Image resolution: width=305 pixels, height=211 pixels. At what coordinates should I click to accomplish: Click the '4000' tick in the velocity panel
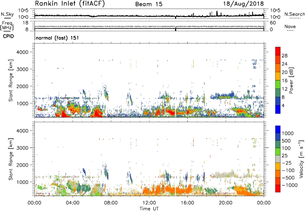tap(22, 131)
